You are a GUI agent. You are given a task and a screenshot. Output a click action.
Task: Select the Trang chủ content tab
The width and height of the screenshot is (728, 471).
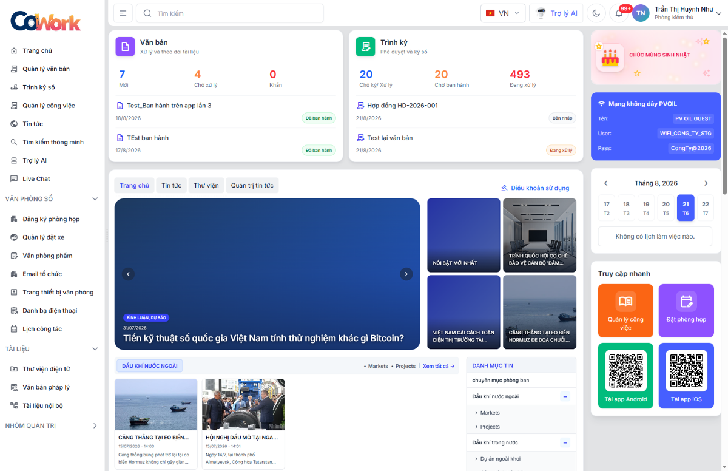pyautogui.click(x=134, y=186)
